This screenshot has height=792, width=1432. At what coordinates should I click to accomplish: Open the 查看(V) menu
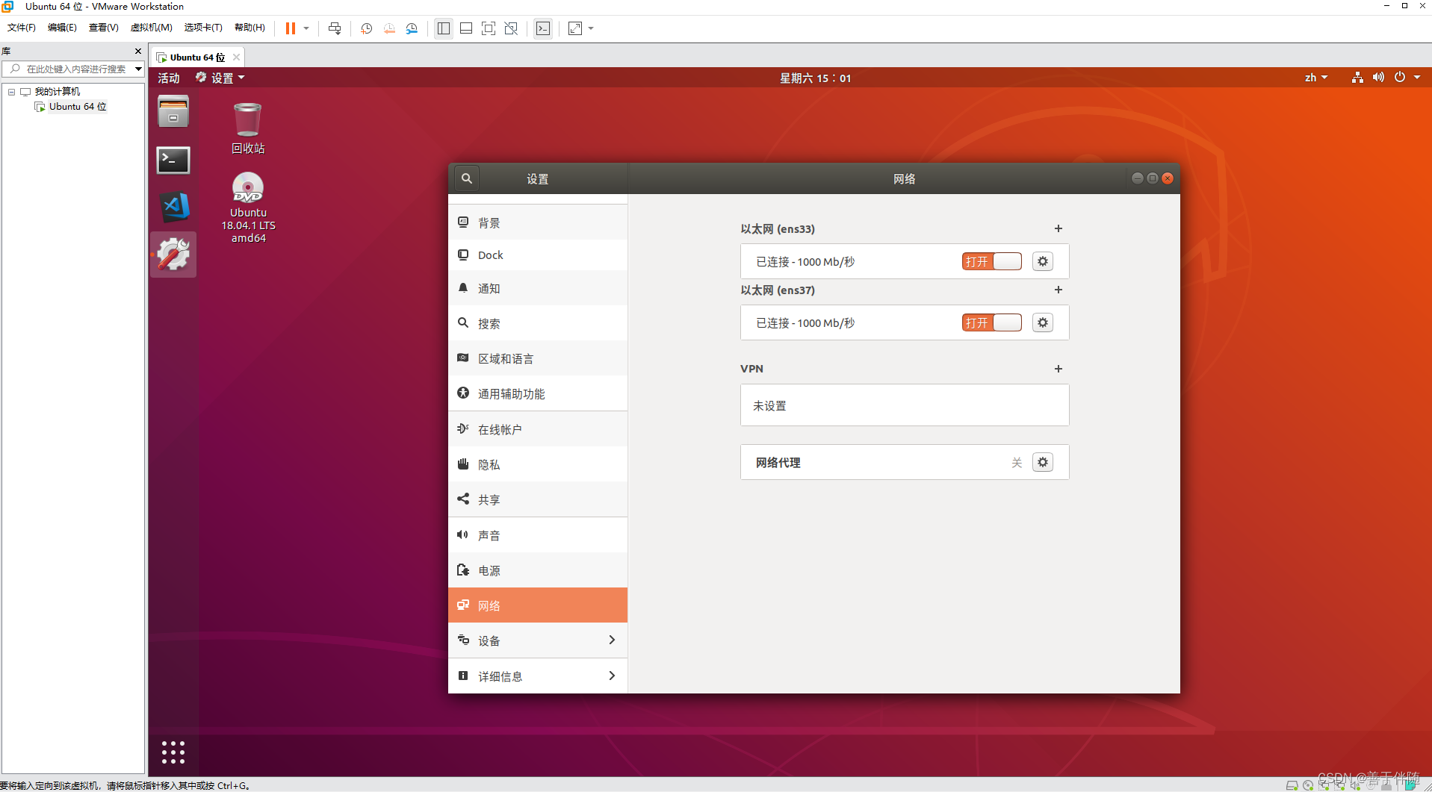tap(103, 28)
